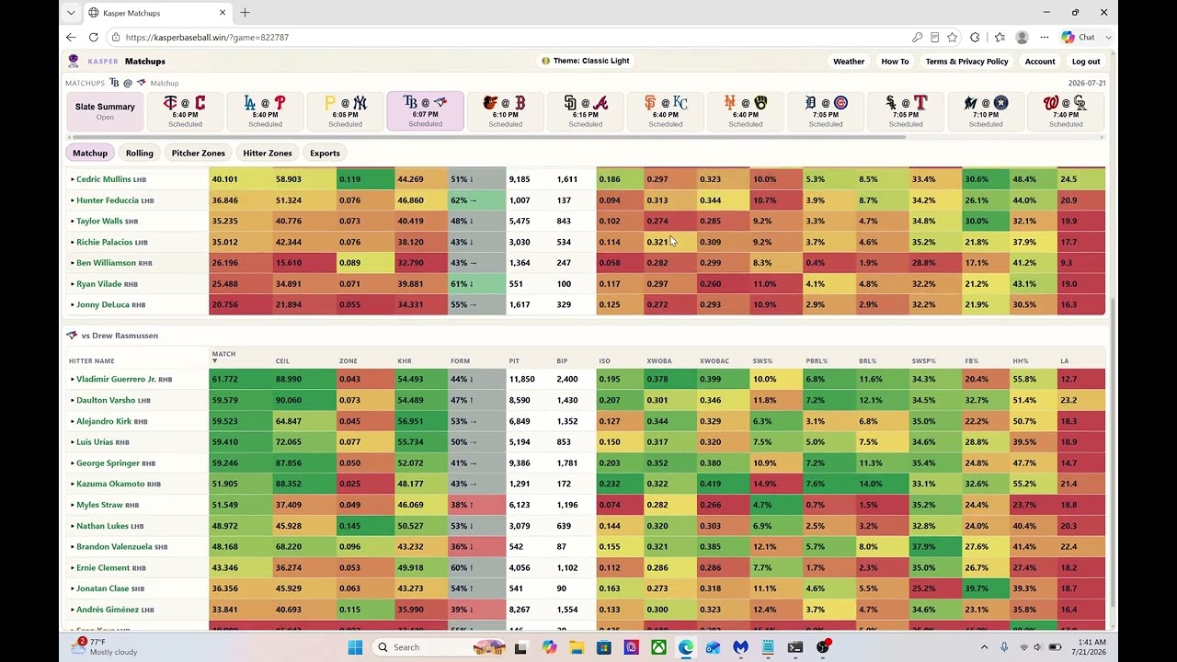The width and height of the screenshot is (1177, 662).
Task: Open the Weather page
Action: pyautogui.click(x=849, y=62)
